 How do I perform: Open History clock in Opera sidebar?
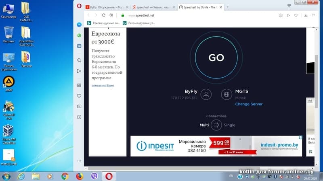(79, 117)
